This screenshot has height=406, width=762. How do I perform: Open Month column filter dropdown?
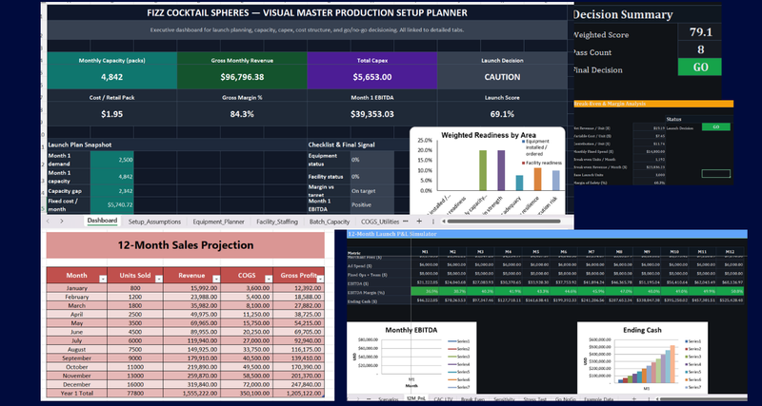click(102, 279)
